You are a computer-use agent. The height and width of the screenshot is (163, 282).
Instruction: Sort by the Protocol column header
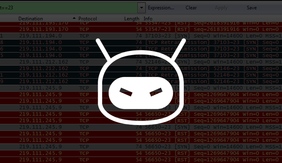point(101,19)
